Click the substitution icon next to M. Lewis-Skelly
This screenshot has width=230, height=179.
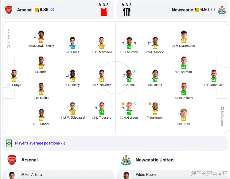point(35,37)
